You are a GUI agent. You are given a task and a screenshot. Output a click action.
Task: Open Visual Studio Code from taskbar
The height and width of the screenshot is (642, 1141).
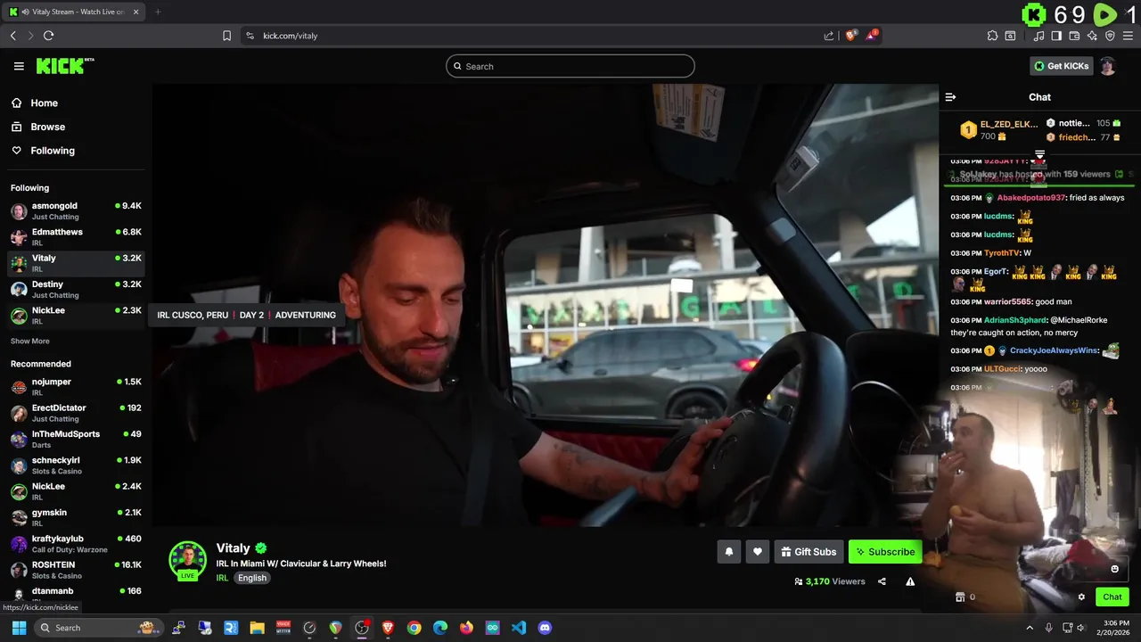(519, 628)
